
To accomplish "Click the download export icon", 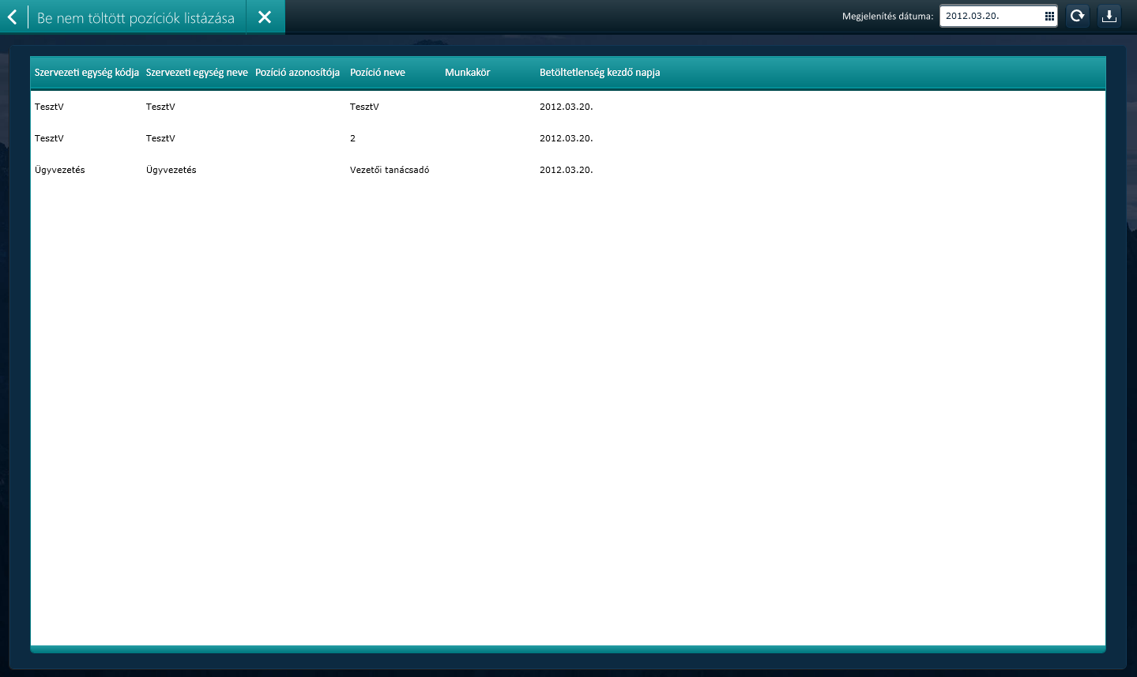I will [x=1109, y=16].
